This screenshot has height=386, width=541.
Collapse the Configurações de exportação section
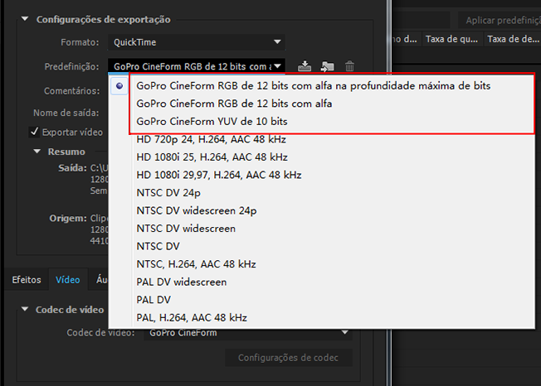[x=25, y=19]
